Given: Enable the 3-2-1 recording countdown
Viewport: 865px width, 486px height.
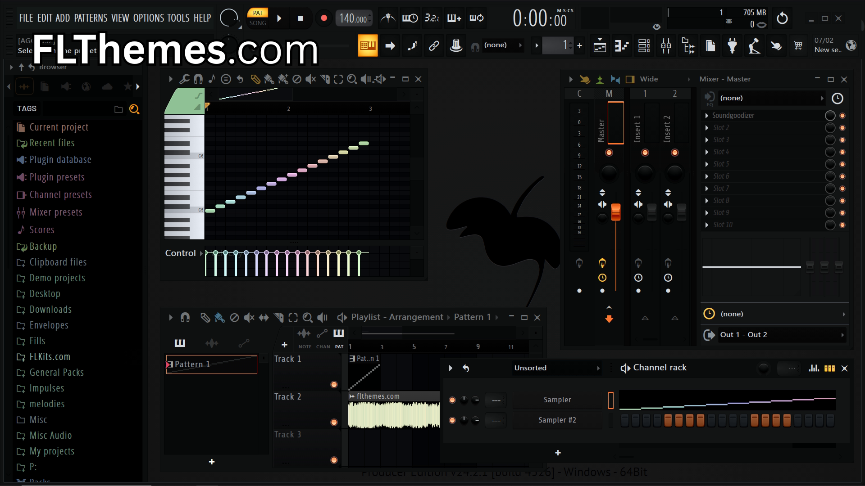Looking at the screenshot, I should [x=432, y=18].
